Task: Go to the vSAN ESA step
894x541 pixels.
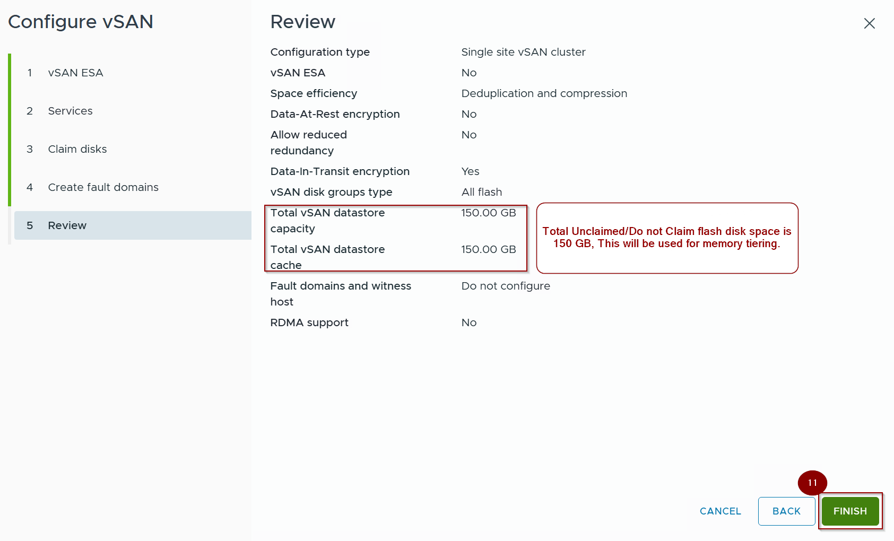Action: click(75, 73)
